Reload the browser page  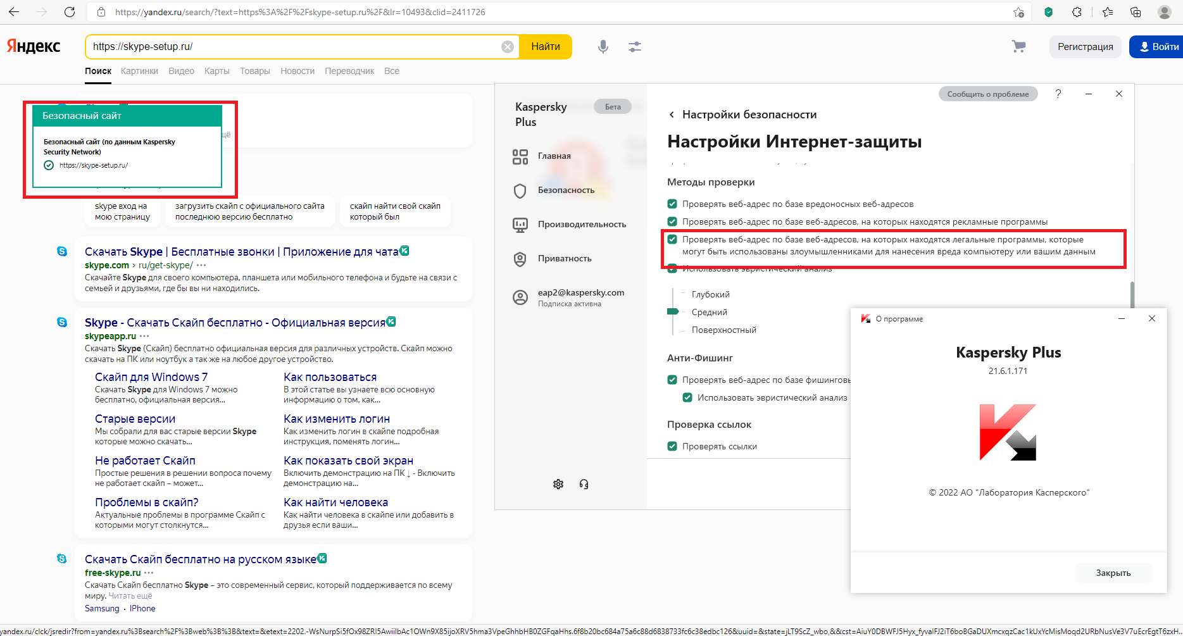pos(70,12)
